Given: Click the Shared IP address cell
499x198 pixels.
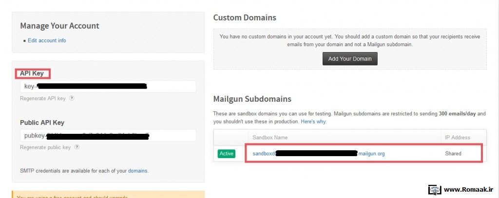Looking at the screenshot, I should (x=453, y=154).
